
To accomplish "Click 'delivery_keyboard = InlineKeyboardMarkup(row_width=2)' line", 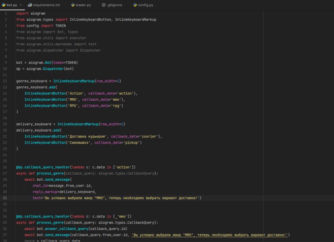I will [x=71, y=124].
